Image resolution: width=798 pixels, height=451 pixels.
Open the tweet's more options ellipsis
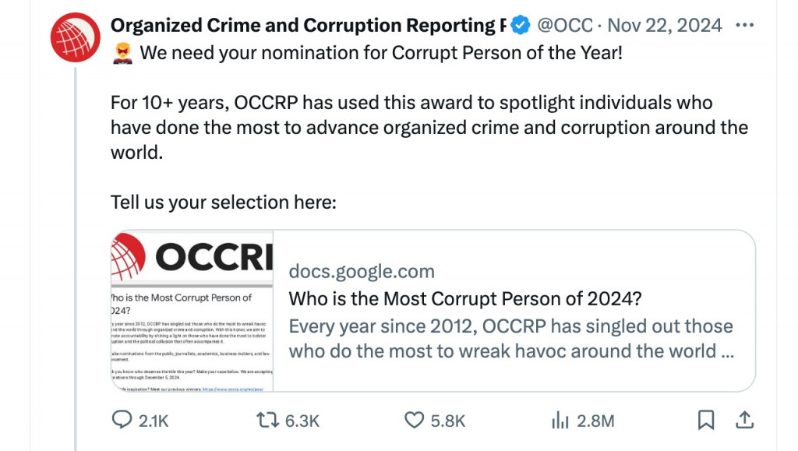745,26
